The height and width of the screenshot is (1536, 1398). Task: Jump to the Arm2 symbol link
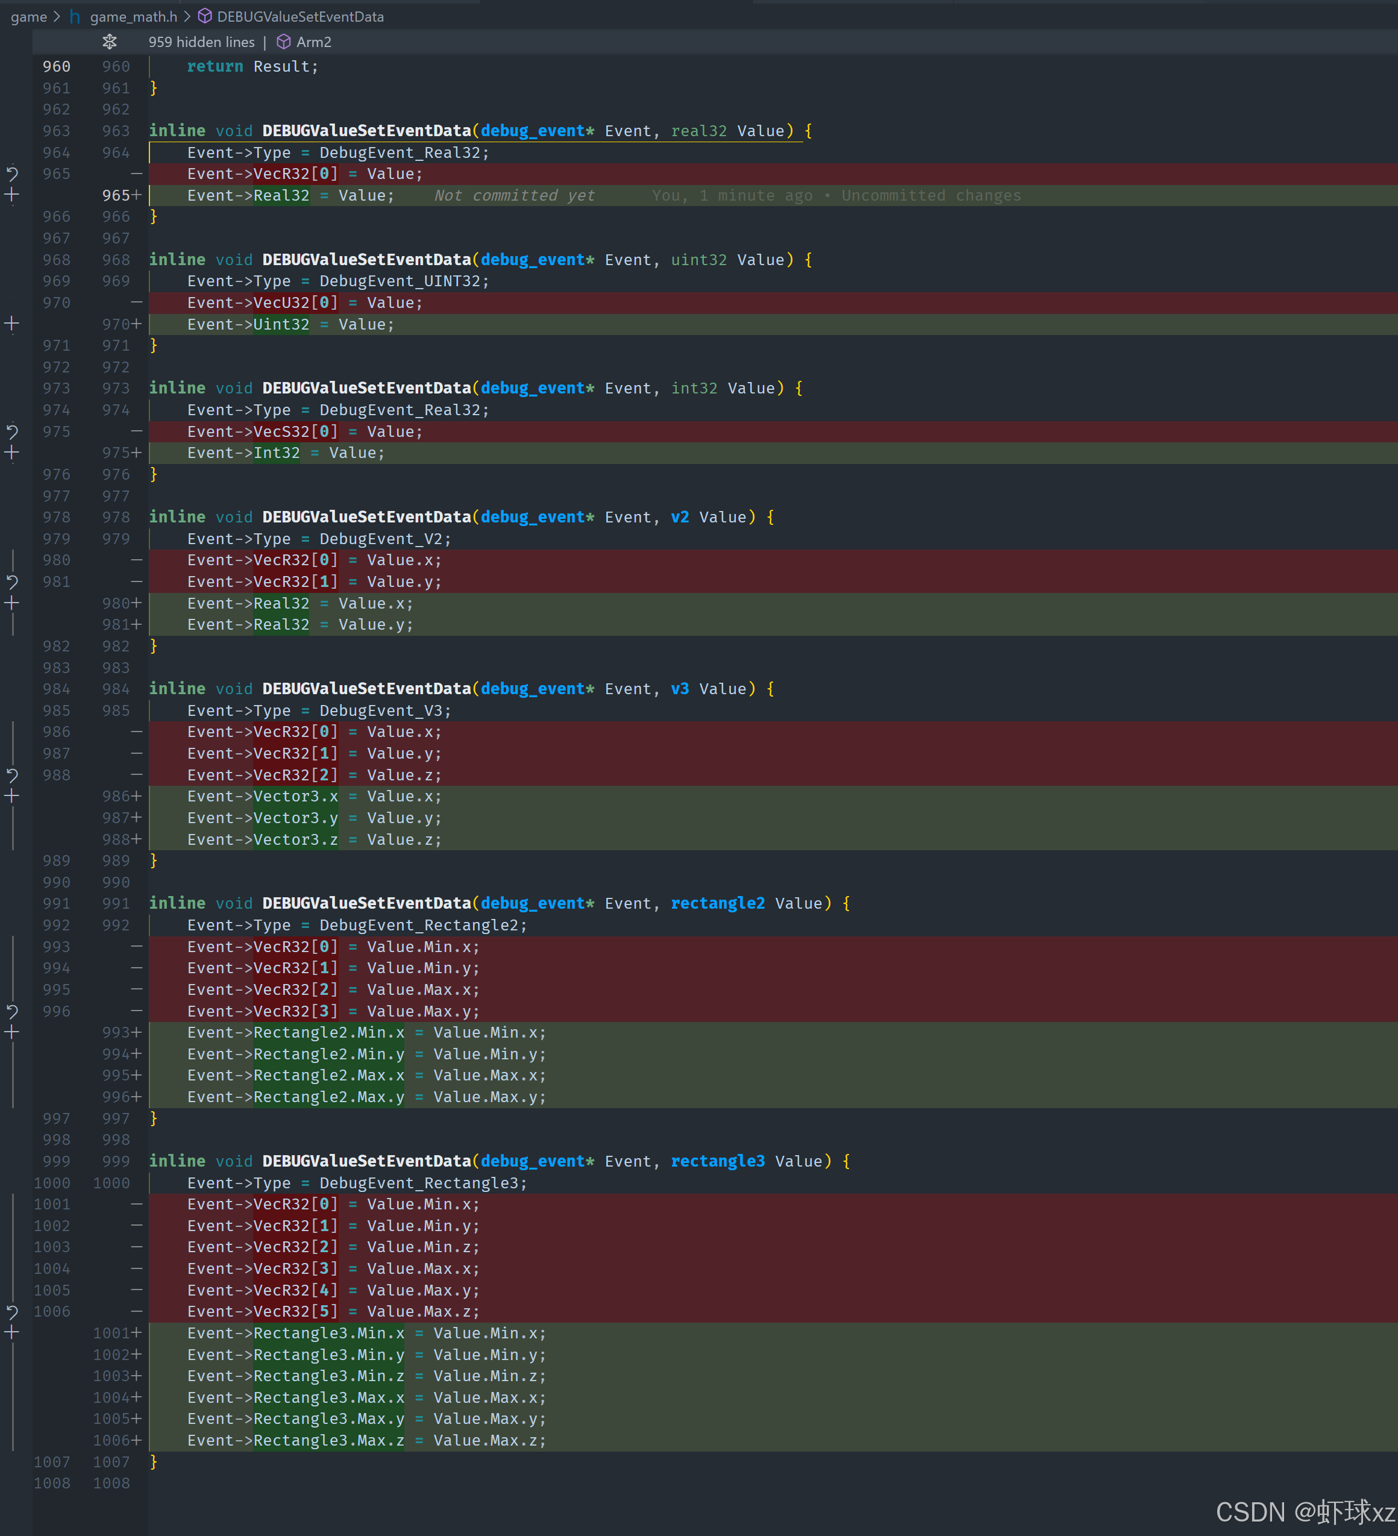313,42
